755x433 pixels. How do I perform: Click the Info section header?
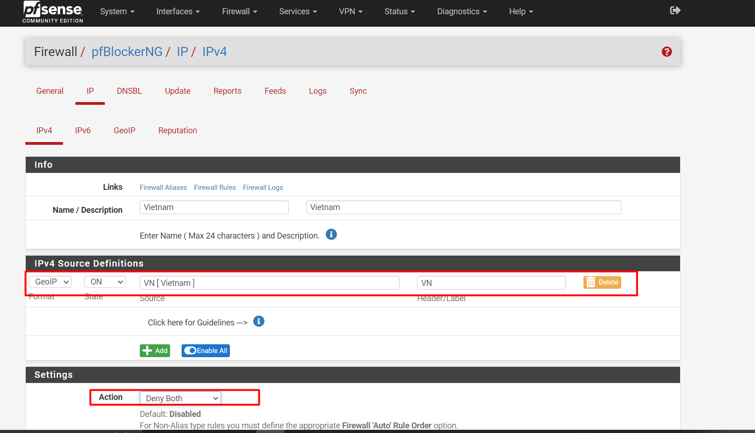click(x=353, y=165)
